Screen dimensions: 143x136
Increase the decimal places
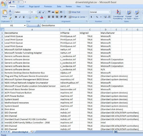pos(105,17)
